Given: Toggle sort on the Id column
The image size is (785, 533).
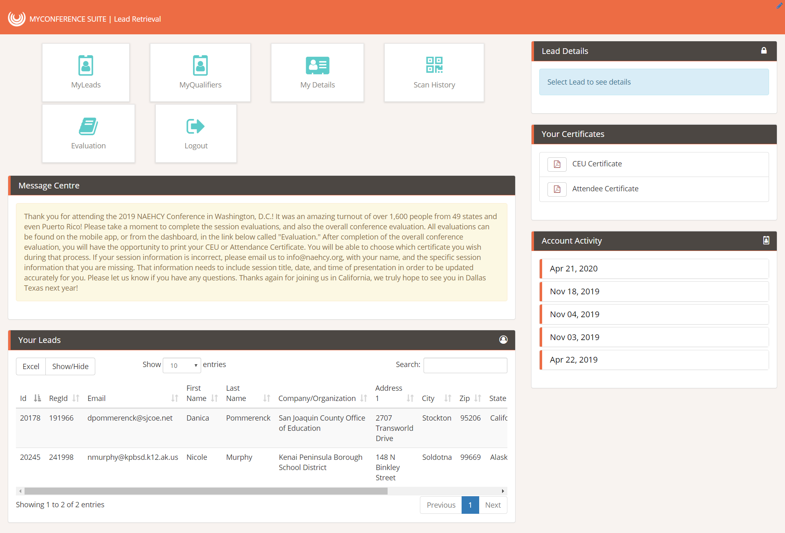Looking at the screenshot, I should [x=29, y=398].
